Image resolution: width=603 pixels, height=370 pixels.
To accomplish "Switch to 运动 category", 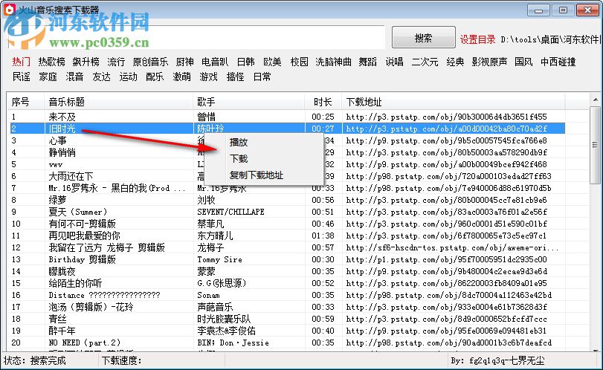I will [128, 77].
